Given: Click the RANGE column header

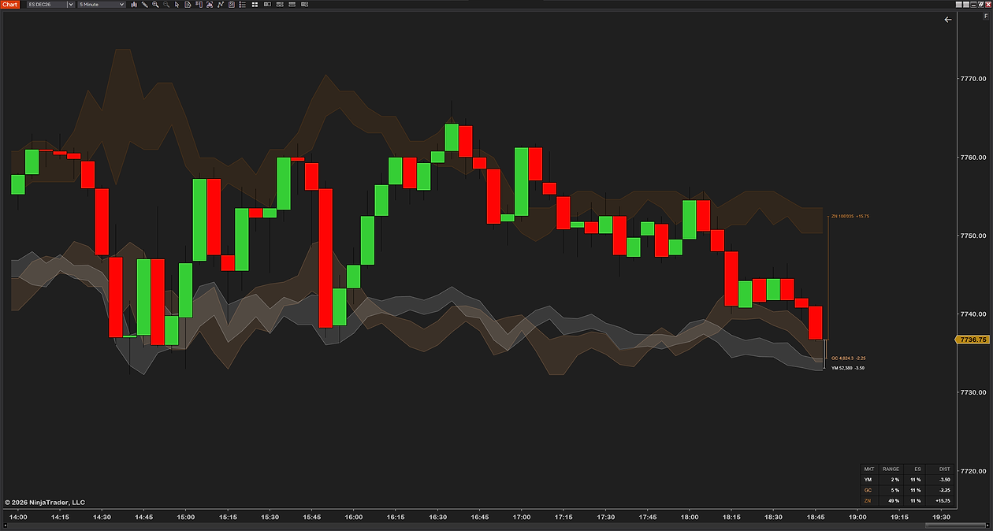Looking at the screenshot, I should coord(891,469).
